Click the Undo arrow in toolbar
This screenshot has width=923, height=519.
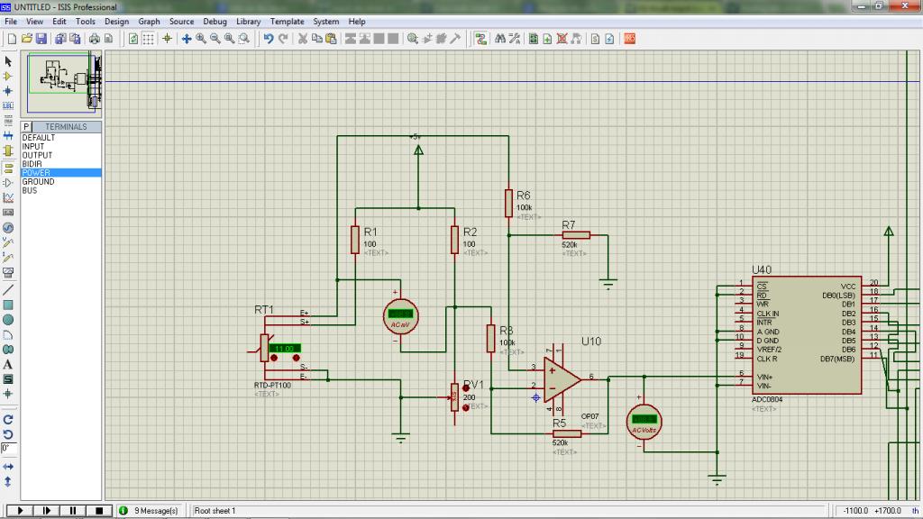coord(269,39)
